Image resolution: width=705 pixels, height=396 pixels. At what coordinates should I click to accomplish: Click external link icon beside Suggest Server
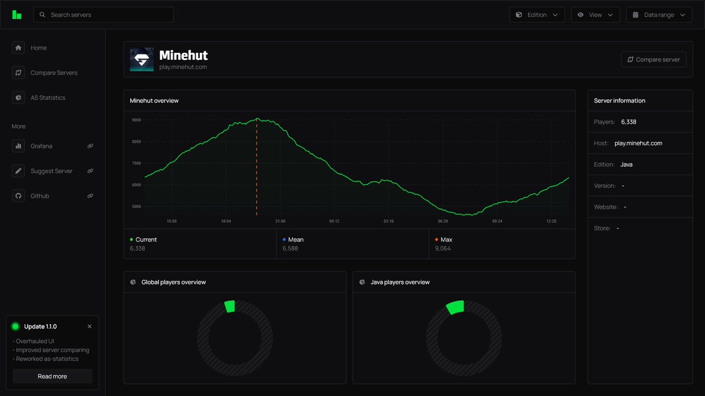pyautogui.click(x=90, y=171)
